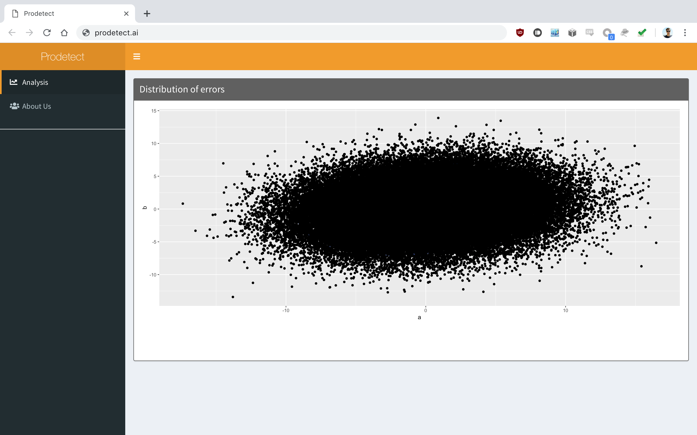Image resolution: width=697 pixels, height=435 pixels.
Task: Open the Pushbullet extension icon
Action: (x=537, y=33)
